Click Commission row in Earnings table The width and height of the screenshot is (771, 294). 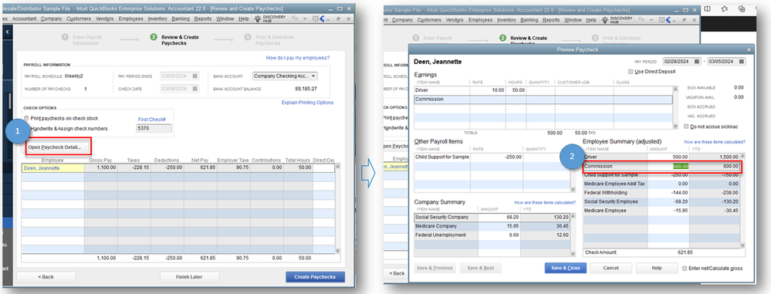[x=543, y=100]
